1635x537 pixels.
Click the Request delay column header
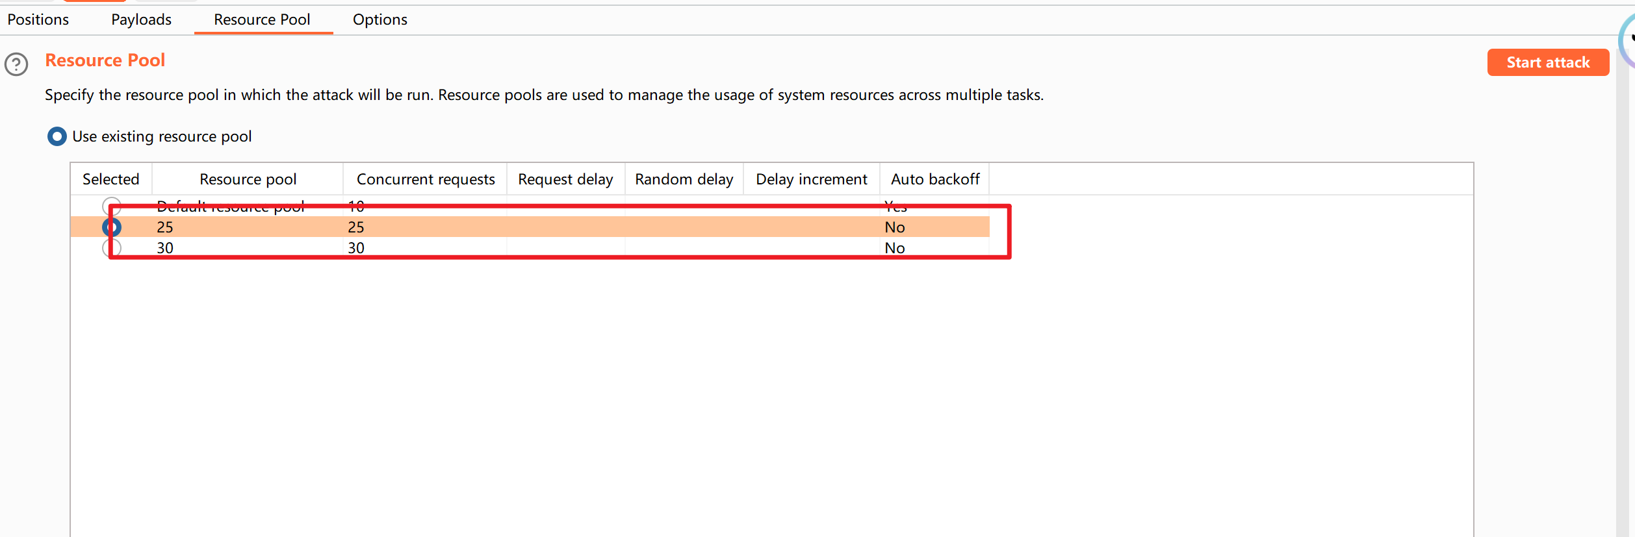[x=565, y=179]
